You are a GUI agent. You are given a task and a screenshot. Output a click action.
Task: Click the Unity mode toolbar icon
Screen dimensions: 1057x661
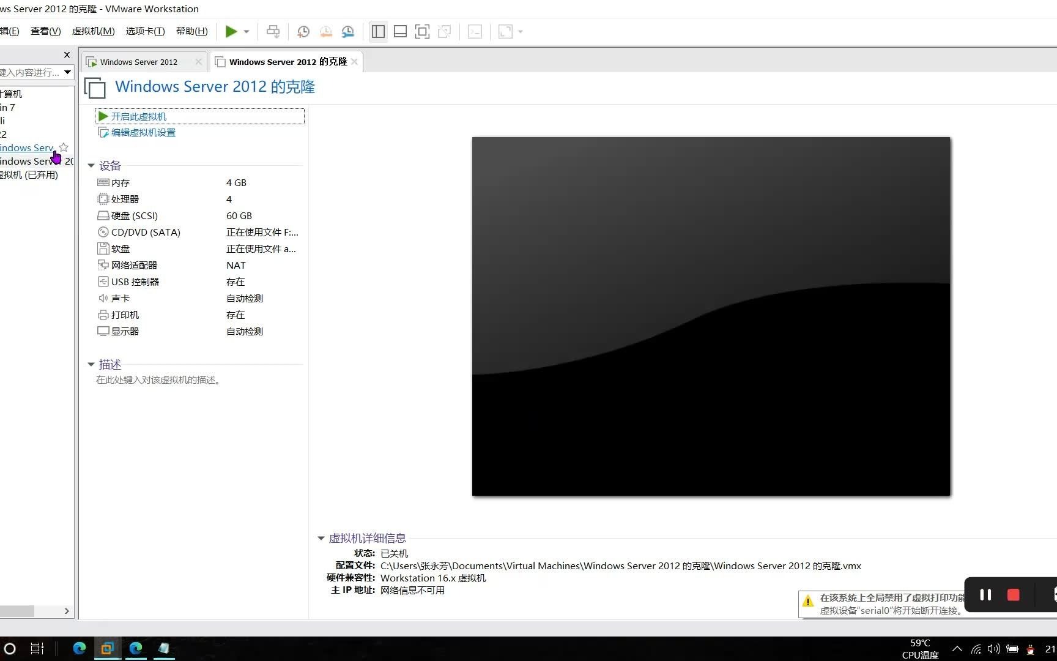445,32
